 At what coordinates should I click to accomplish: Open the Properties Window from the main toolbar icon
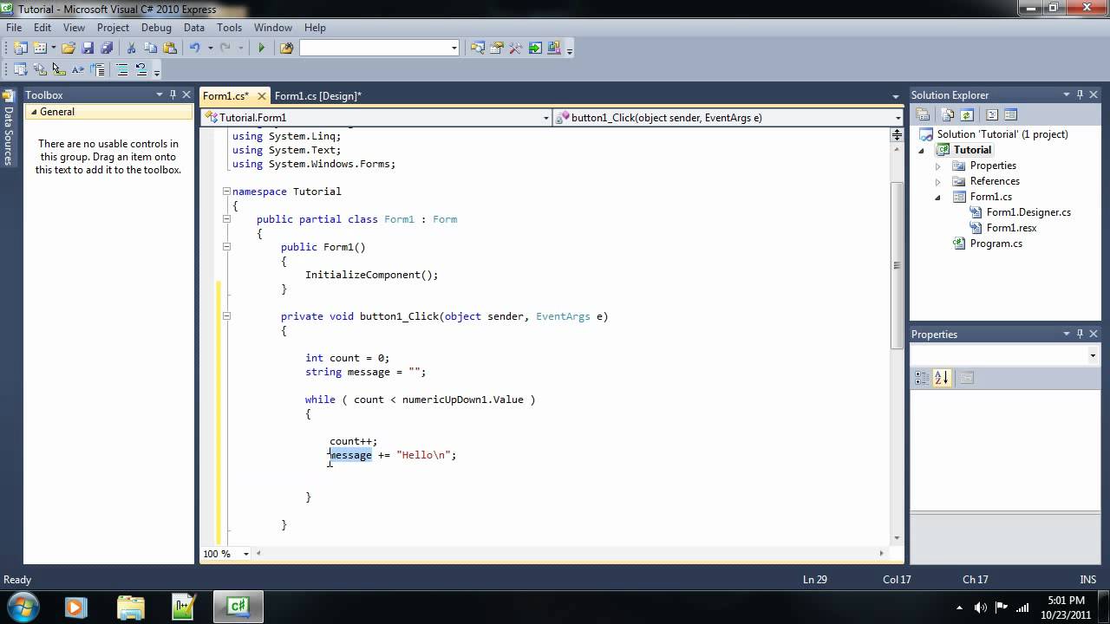(497, 49)
